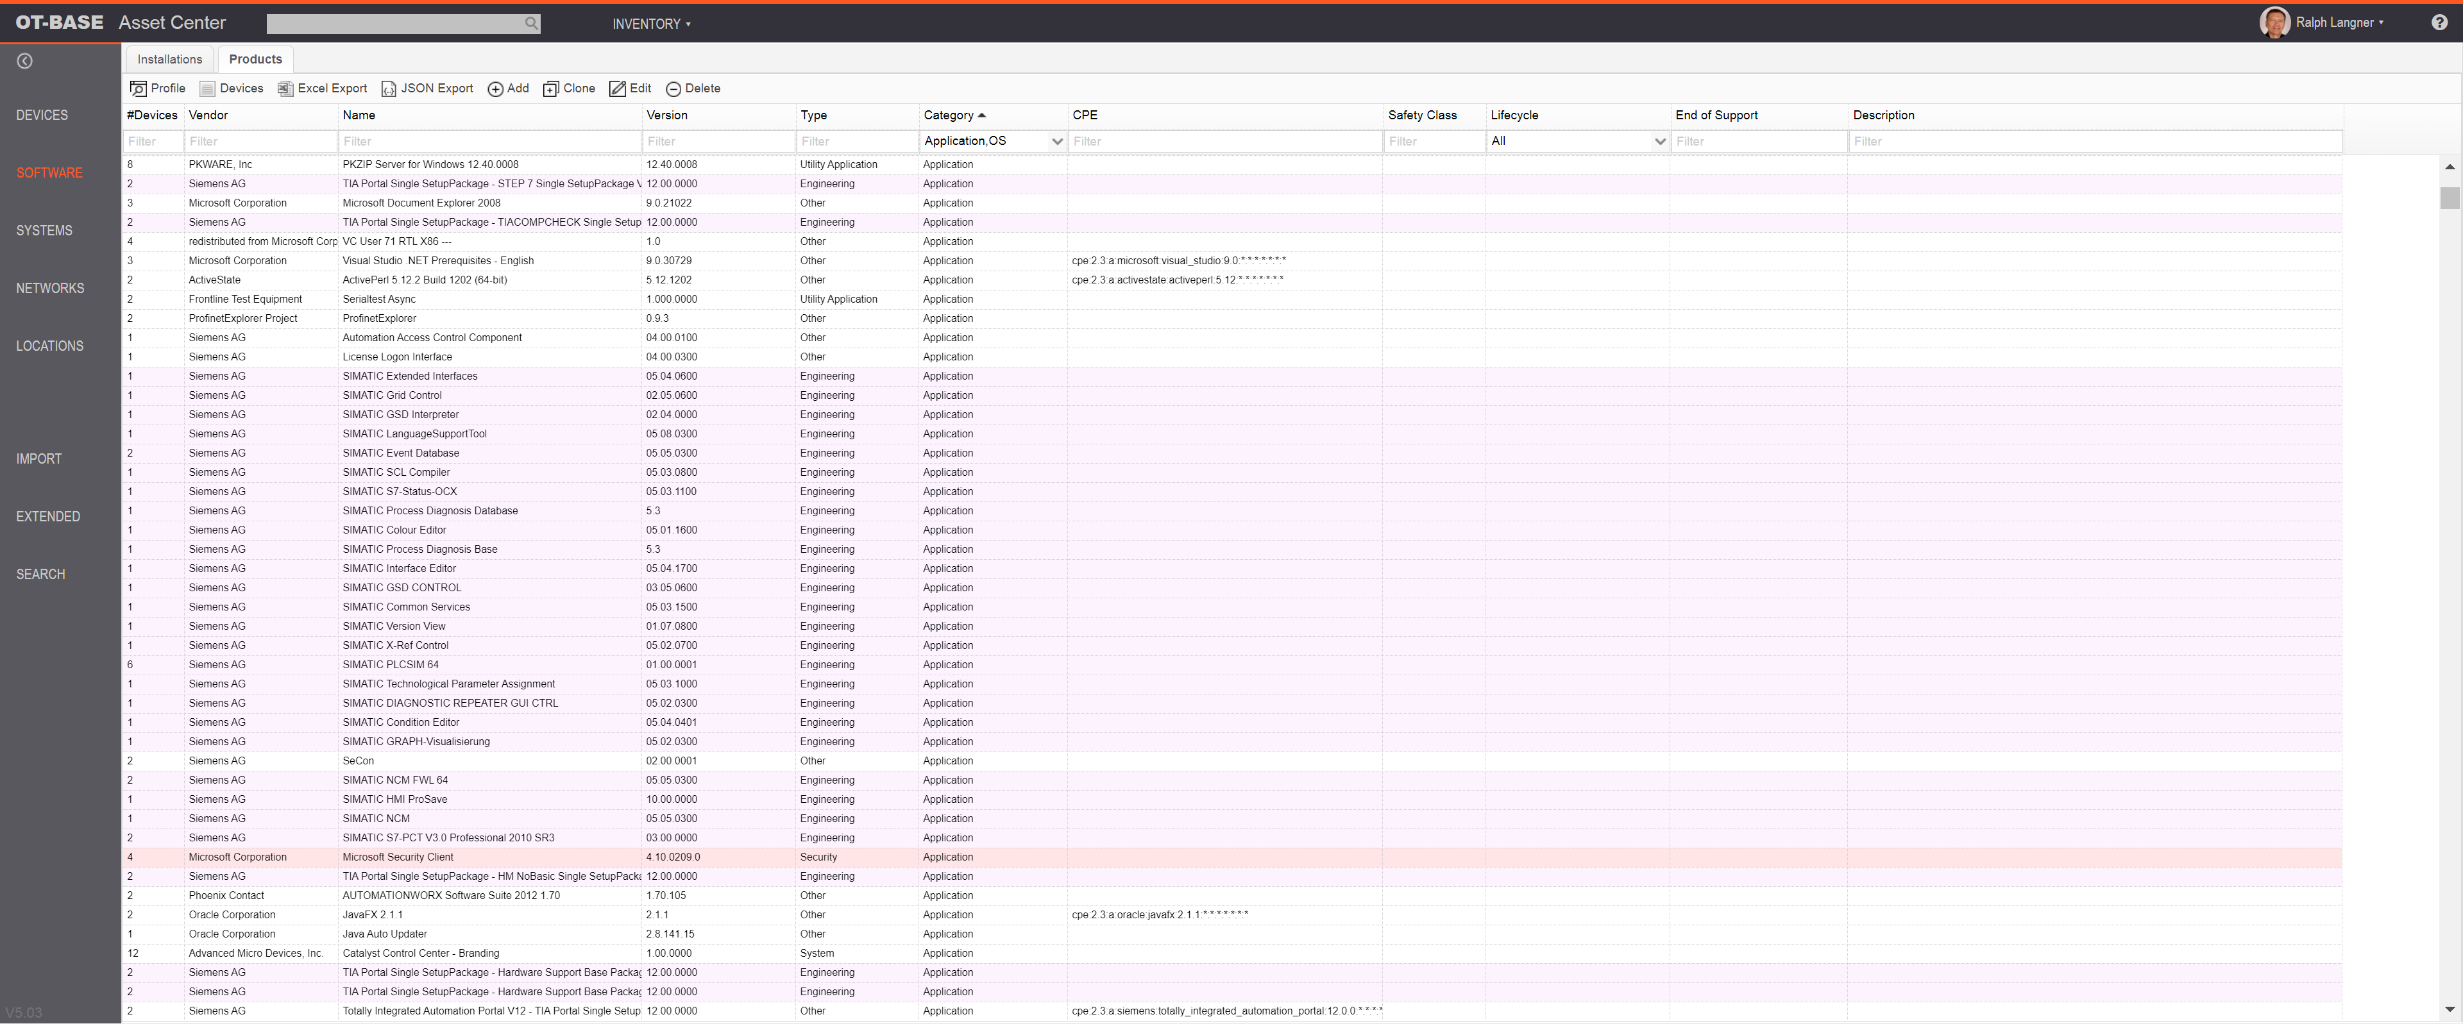
Task: Sort by the #Devices column header
Action: 152,115
